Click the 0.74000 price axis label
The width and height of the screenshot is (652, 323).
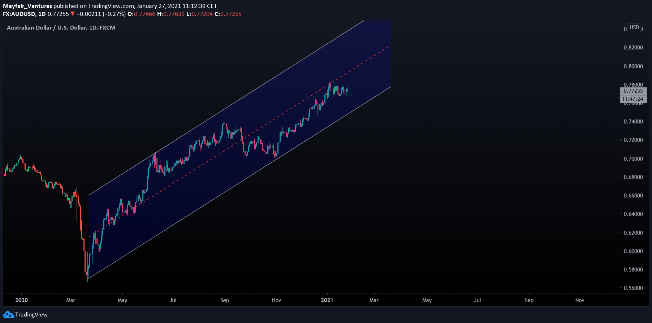tap(633, 122)
